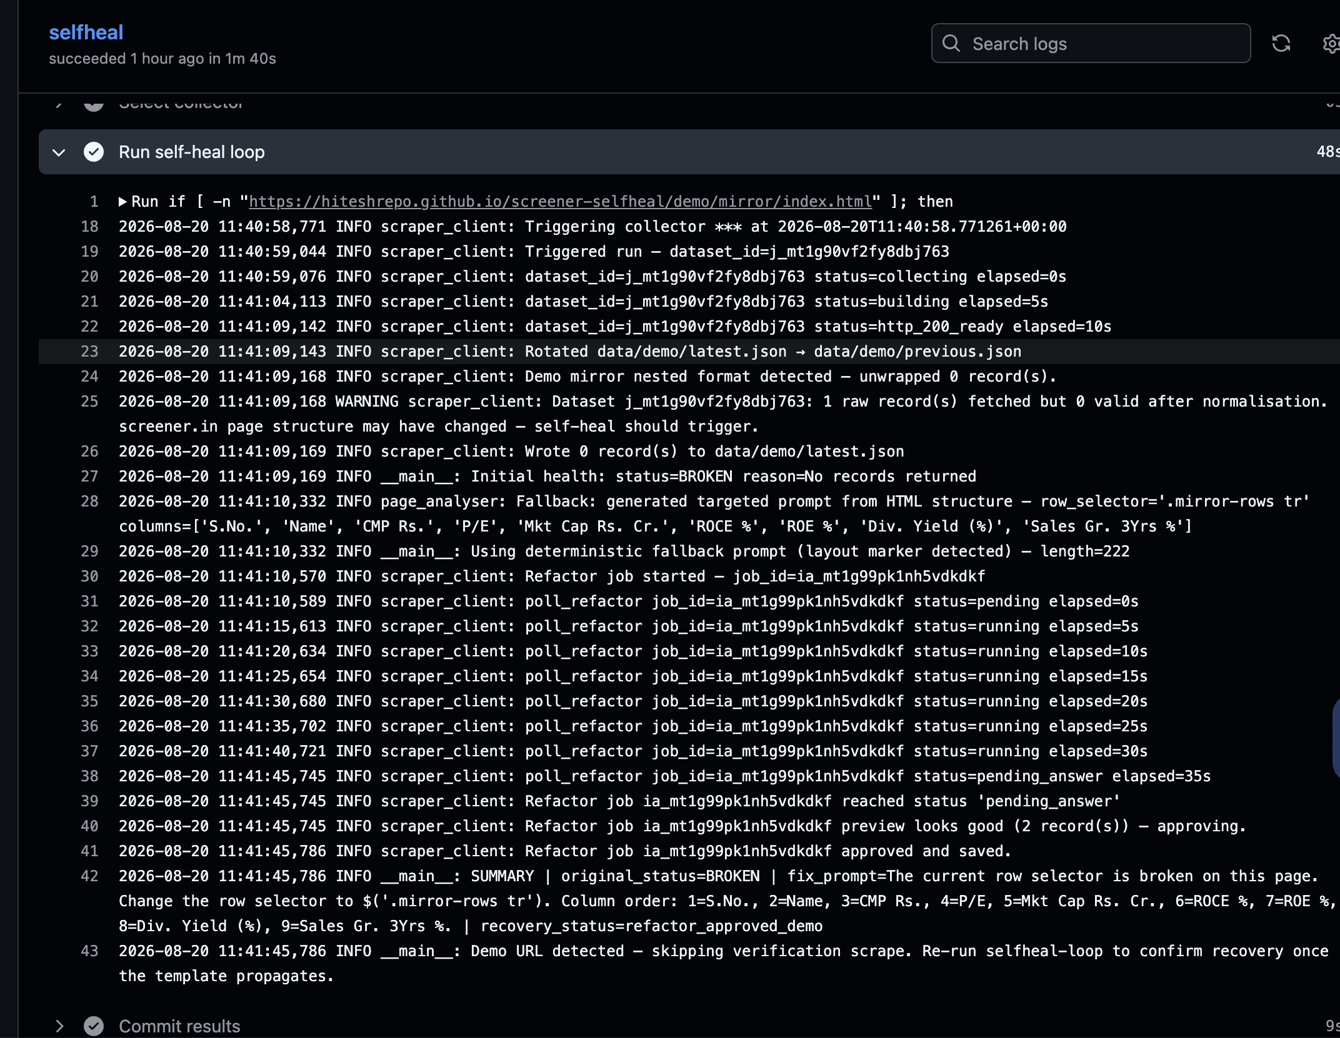Viewport: 1340px width, 1038px height.
Task: Expand the Commit results step
Action: click(x=59, y=1026)
